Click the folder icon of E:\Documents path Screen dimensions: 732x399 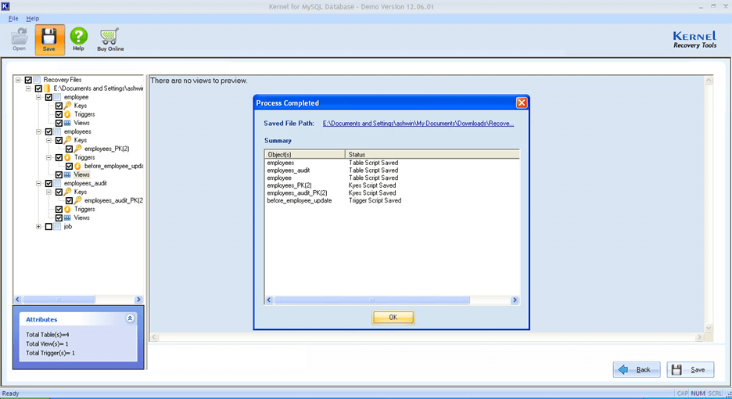47,88
